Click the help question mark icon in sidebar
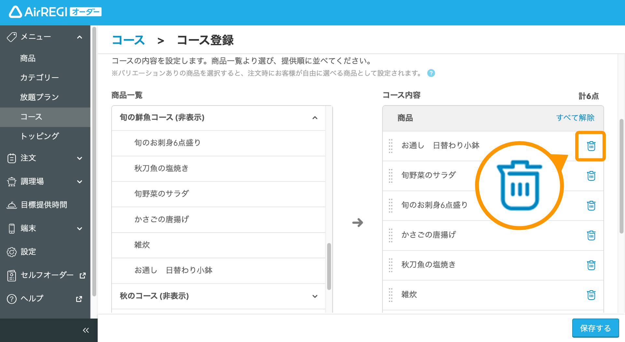The image size is (625, 342). 12,299
